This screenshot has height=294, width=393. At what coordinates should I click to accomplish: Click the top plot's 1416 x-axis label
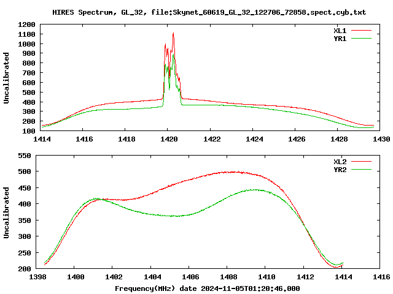coord(84,139)
